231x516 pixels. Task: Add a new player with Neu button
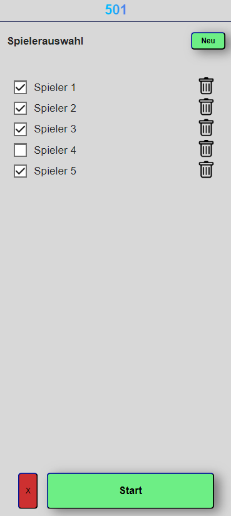[x=208, y=41]
